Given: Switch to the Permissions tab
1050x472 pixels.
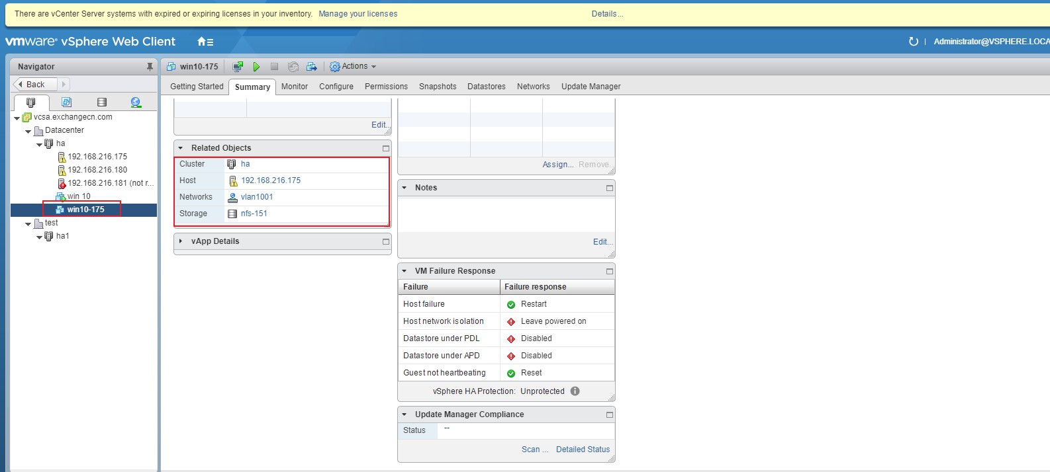Looking at the screenshot, I should click(x=386, y=87).
